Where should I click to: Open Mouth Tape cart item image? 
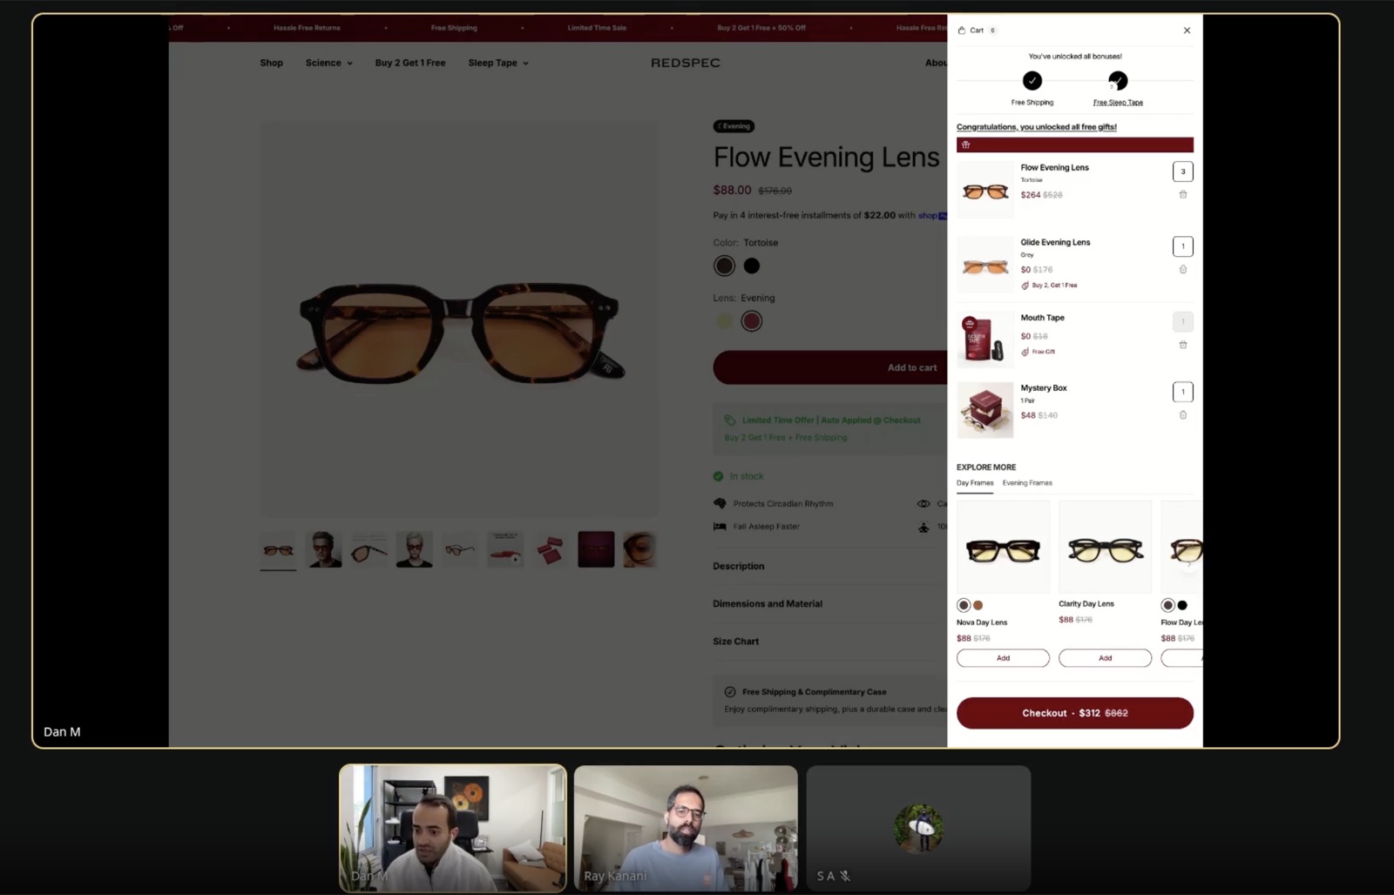985,340
